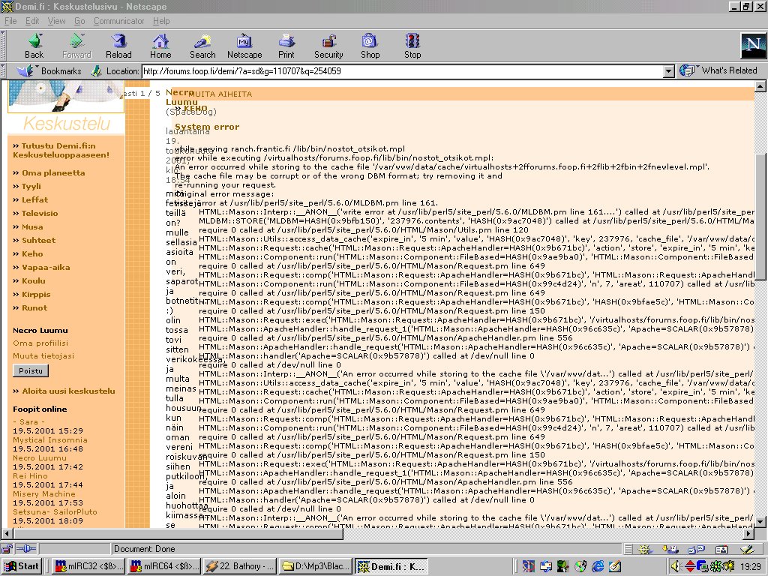Viewport: 768px width, 576px height.
Task: Switch to the mIRC32 taskbar window
Action: pos(88,566)
